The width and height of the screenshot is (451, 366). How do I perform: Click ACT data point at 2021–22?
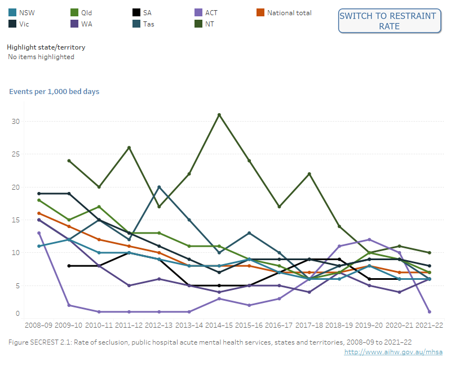coord(430,311)
